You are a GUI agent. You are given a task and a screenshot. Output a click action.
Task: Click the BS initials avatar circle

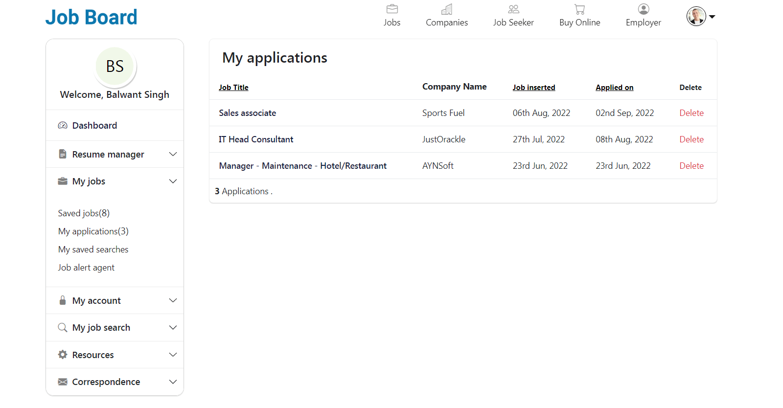115,67
